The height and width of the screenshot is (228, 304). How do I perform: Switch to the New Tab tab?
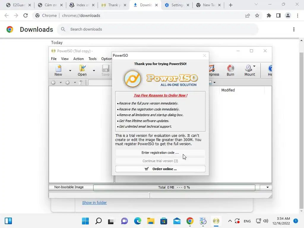pyautogui.click(x=209, y=5)
